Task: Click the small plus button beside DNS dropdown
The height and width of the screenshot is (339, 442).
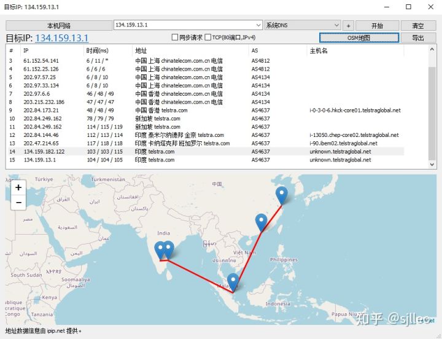Action: tap(348, 26)
